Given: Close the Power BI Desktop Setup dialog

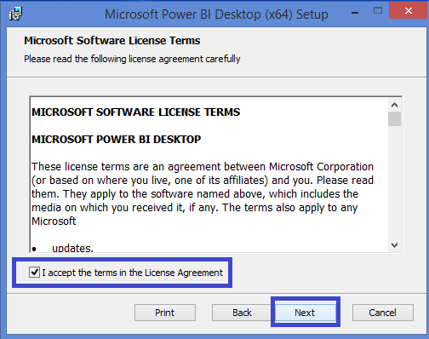Looking at the screenshot, I should [409, 11].
